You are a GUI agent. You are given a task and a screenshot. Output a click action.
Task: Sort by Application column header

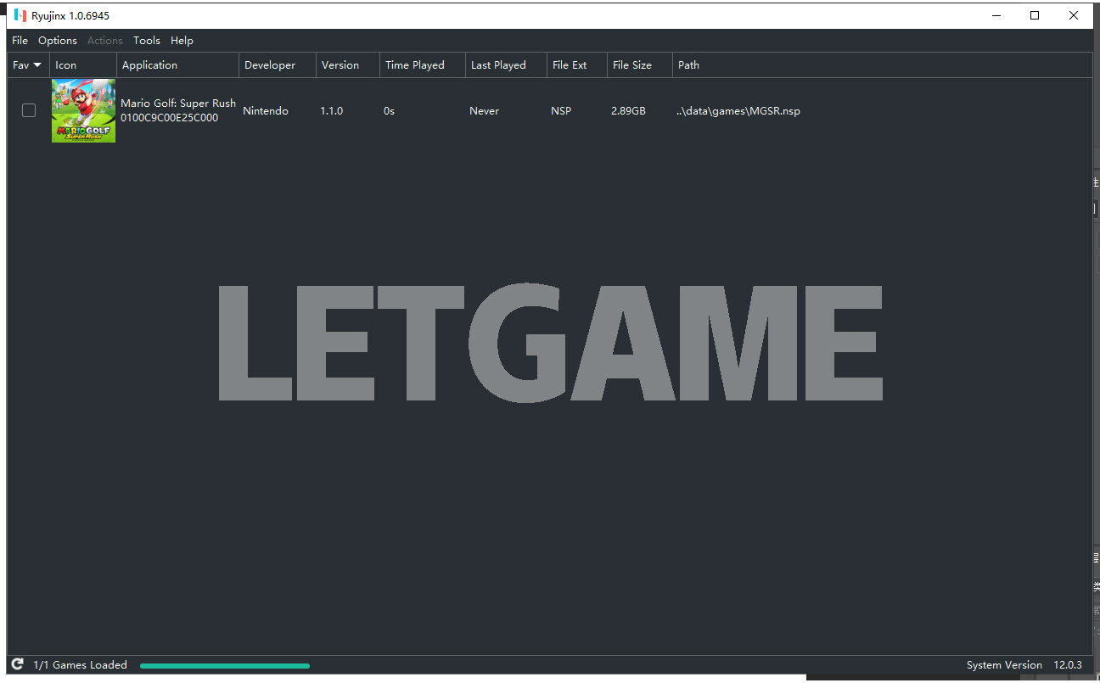click(150, 65)
